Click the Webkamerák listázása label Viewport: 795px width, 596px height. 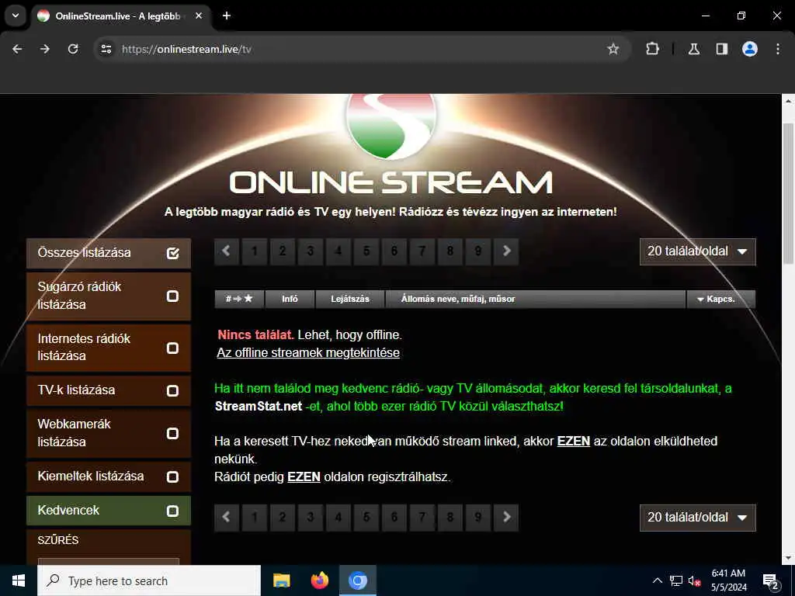(74, 433)
